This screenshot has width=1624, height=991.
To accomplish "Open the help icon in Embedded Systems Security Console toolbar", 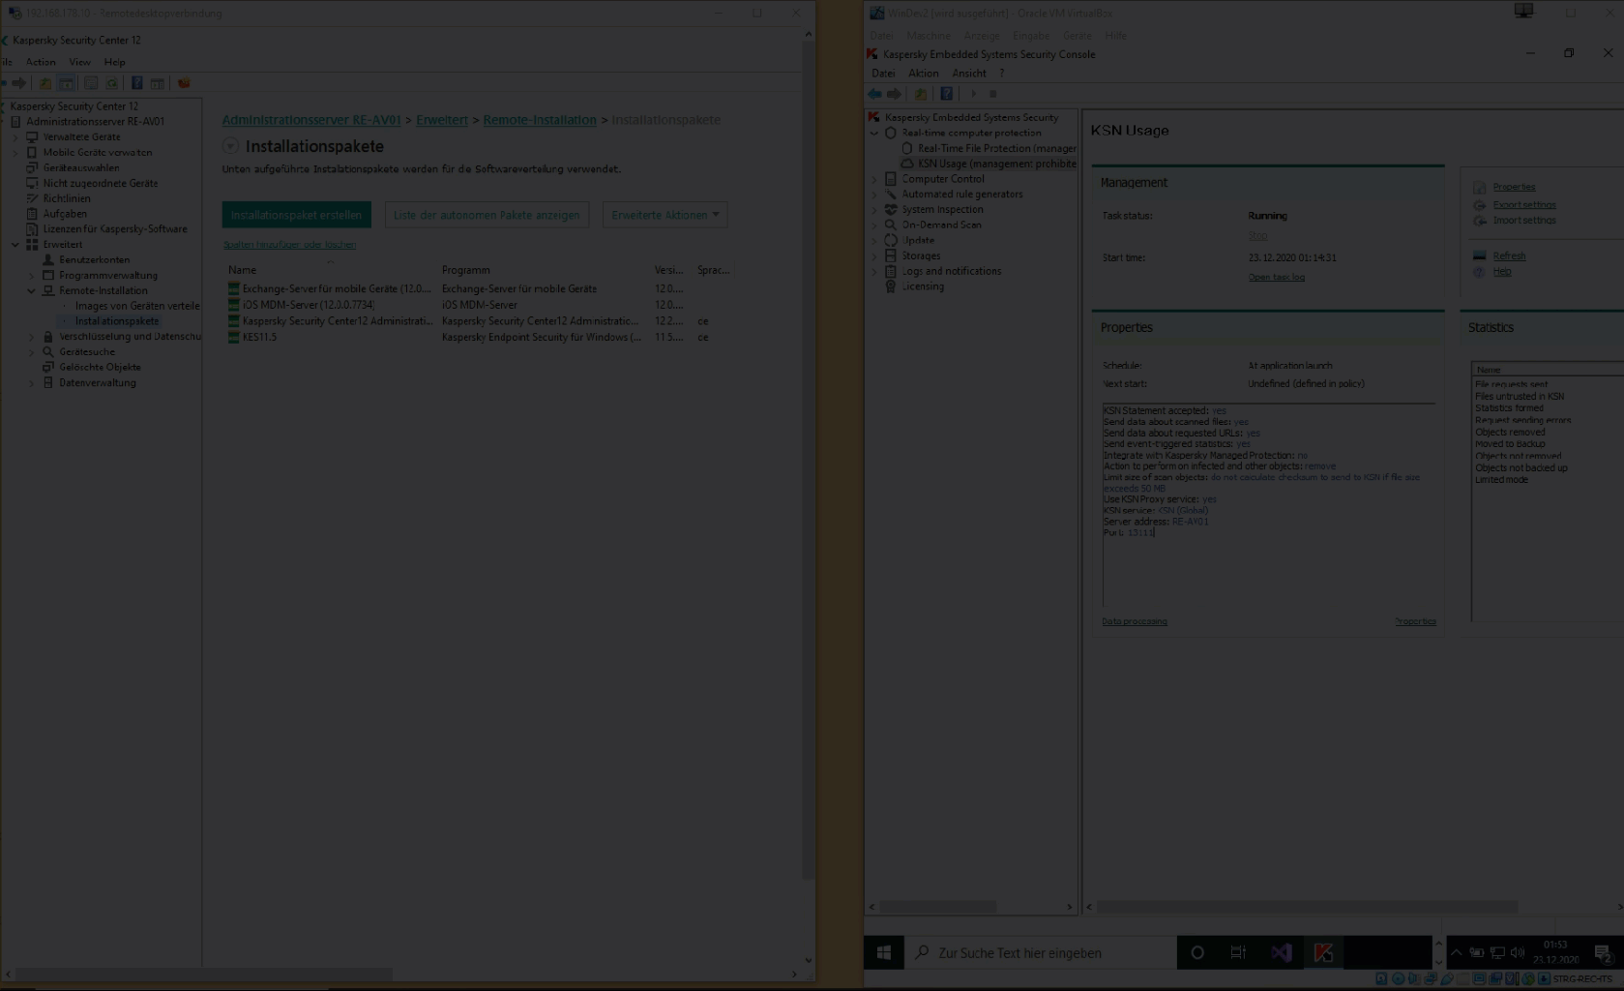I will pyautogui.click(x=946, y=94).
